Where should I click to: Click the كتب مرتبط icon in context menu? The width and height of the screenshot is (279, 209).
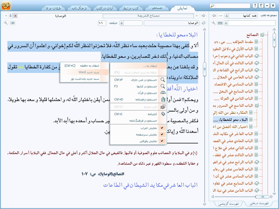pyautogui.click(x=163, y=107)
